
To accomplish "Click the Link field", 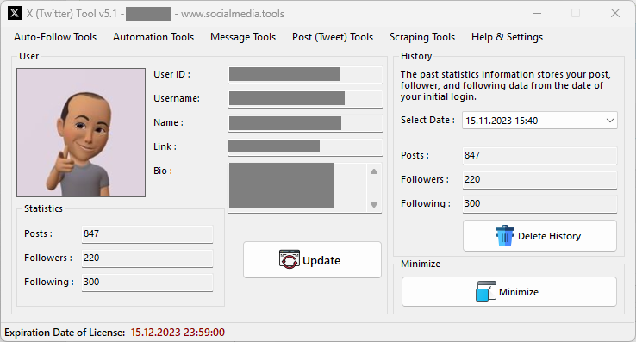I will [305, 146].
